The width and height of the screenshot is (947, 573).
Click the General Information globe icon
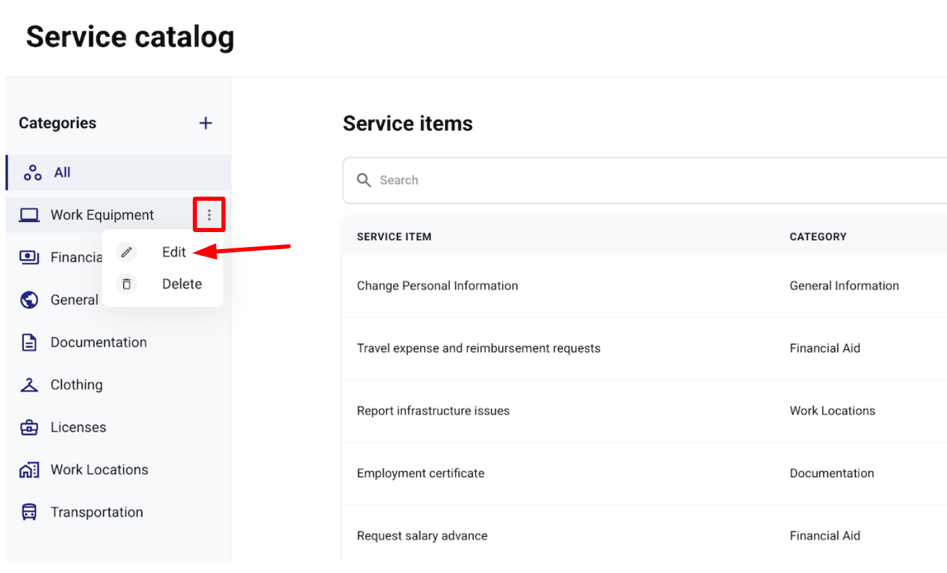click(29, 300)
